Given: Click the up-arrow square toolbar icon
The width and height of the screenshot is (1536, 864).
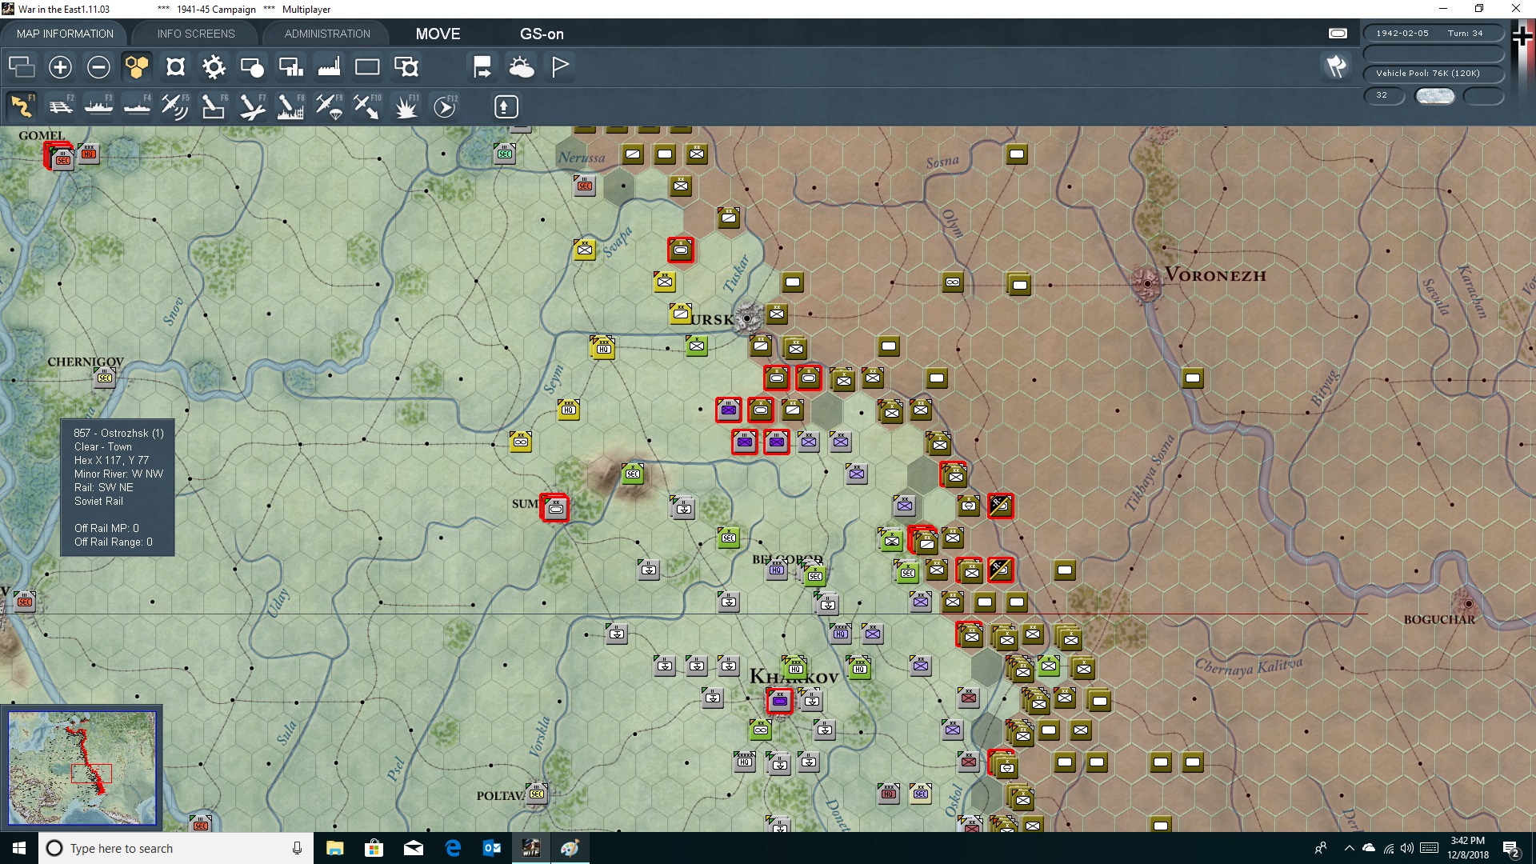Looking at the screenshot, I should 506,106.
